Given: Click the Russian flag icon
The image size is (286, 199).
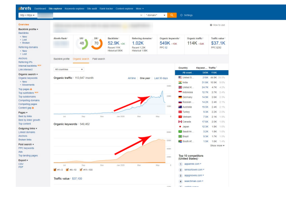Looking at the screenshot, I should click(180, 102).
